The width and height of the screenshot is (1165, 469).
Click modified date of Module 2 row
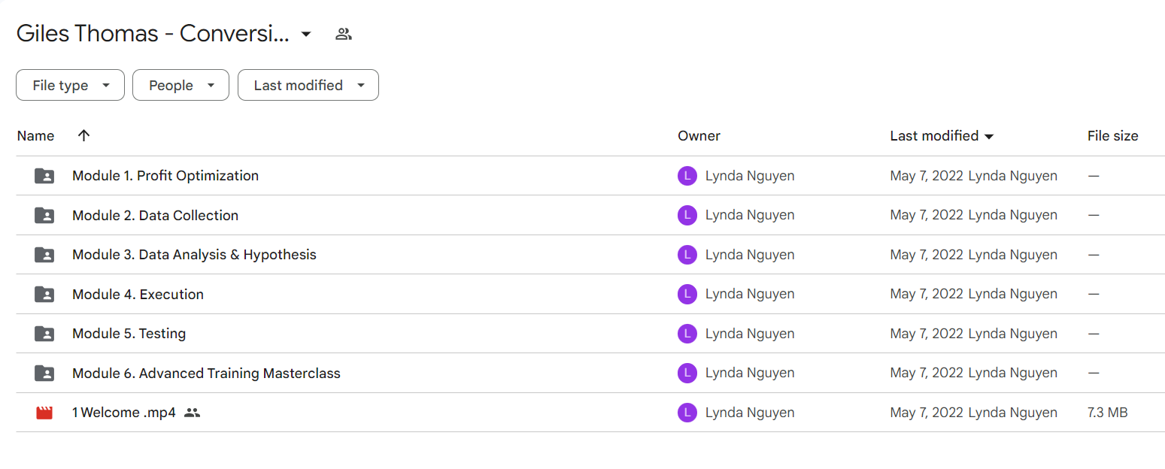(x=927, y=216)
